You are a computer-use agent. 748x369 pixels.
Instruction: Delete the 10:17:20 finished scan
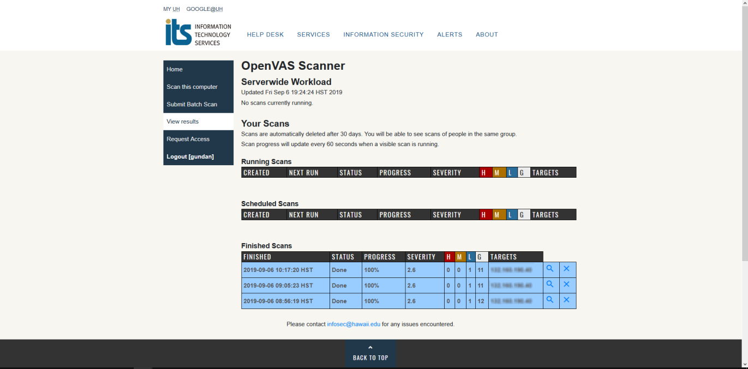(566, 269)
